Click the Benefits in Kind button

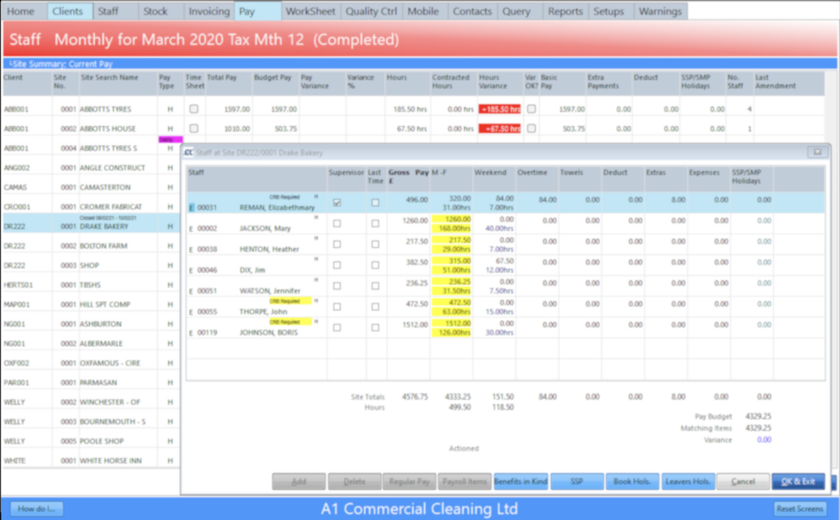click(522, 481)
